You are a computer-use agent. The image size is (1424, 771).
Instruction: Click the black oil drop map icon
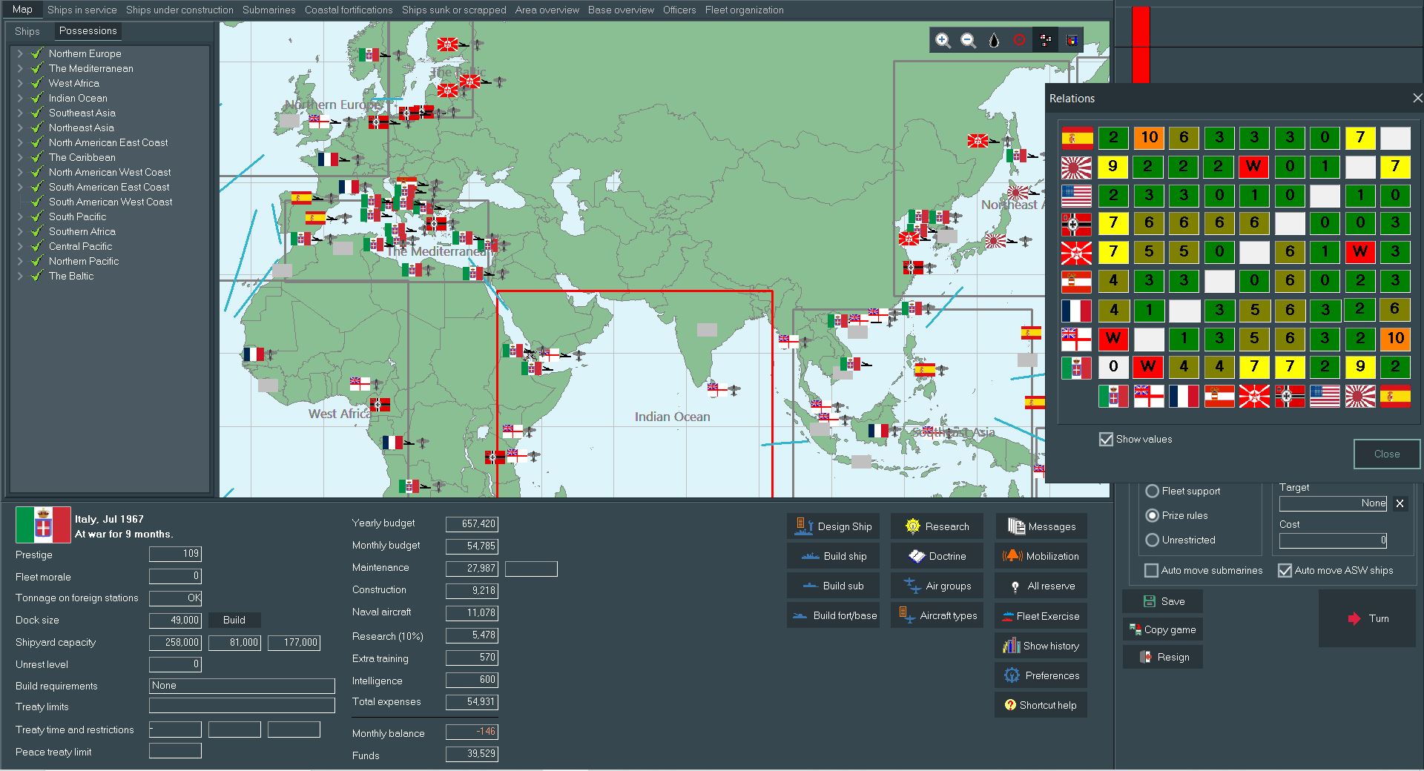[x=994, y=41]
